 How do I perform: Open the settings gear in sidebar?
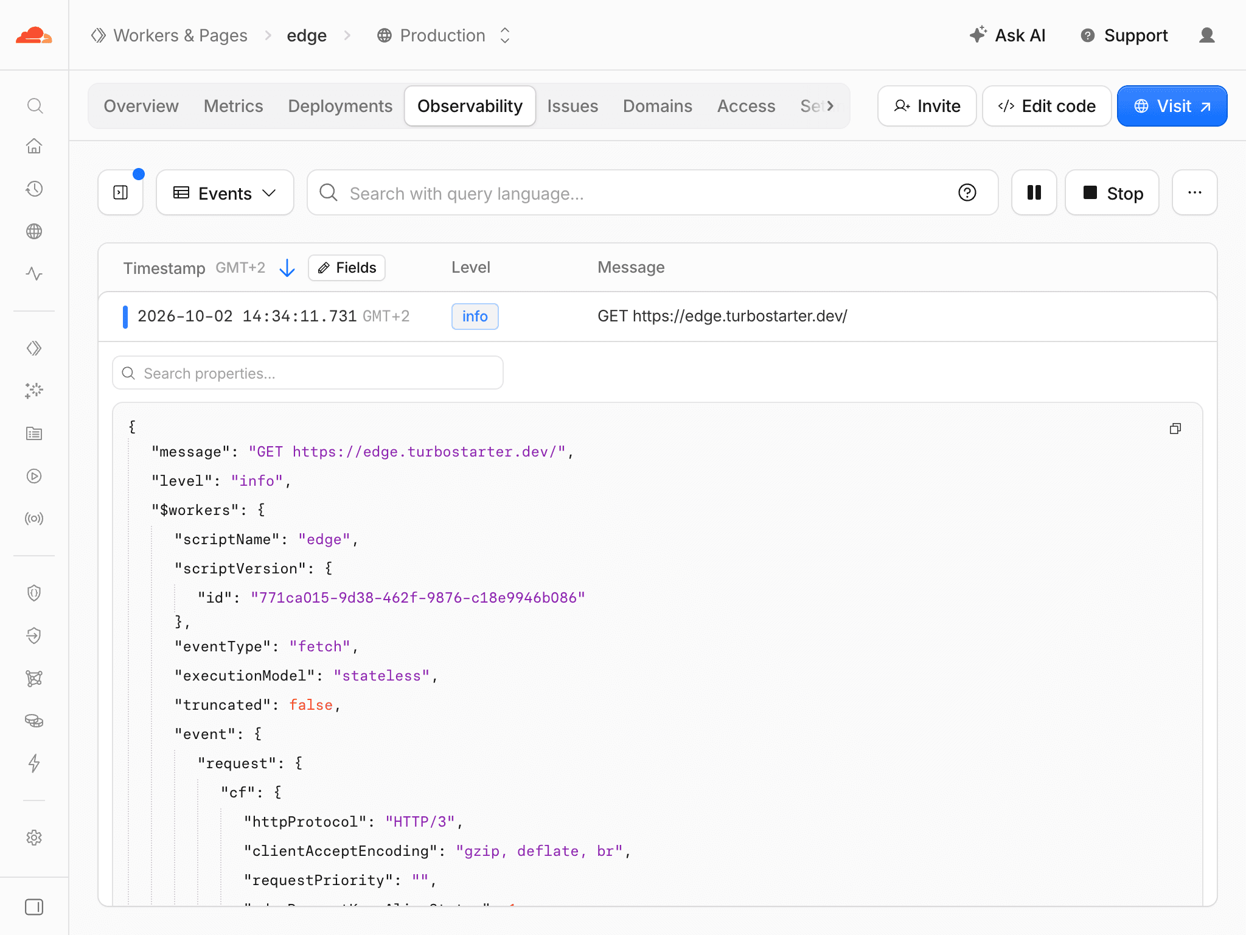34,838
